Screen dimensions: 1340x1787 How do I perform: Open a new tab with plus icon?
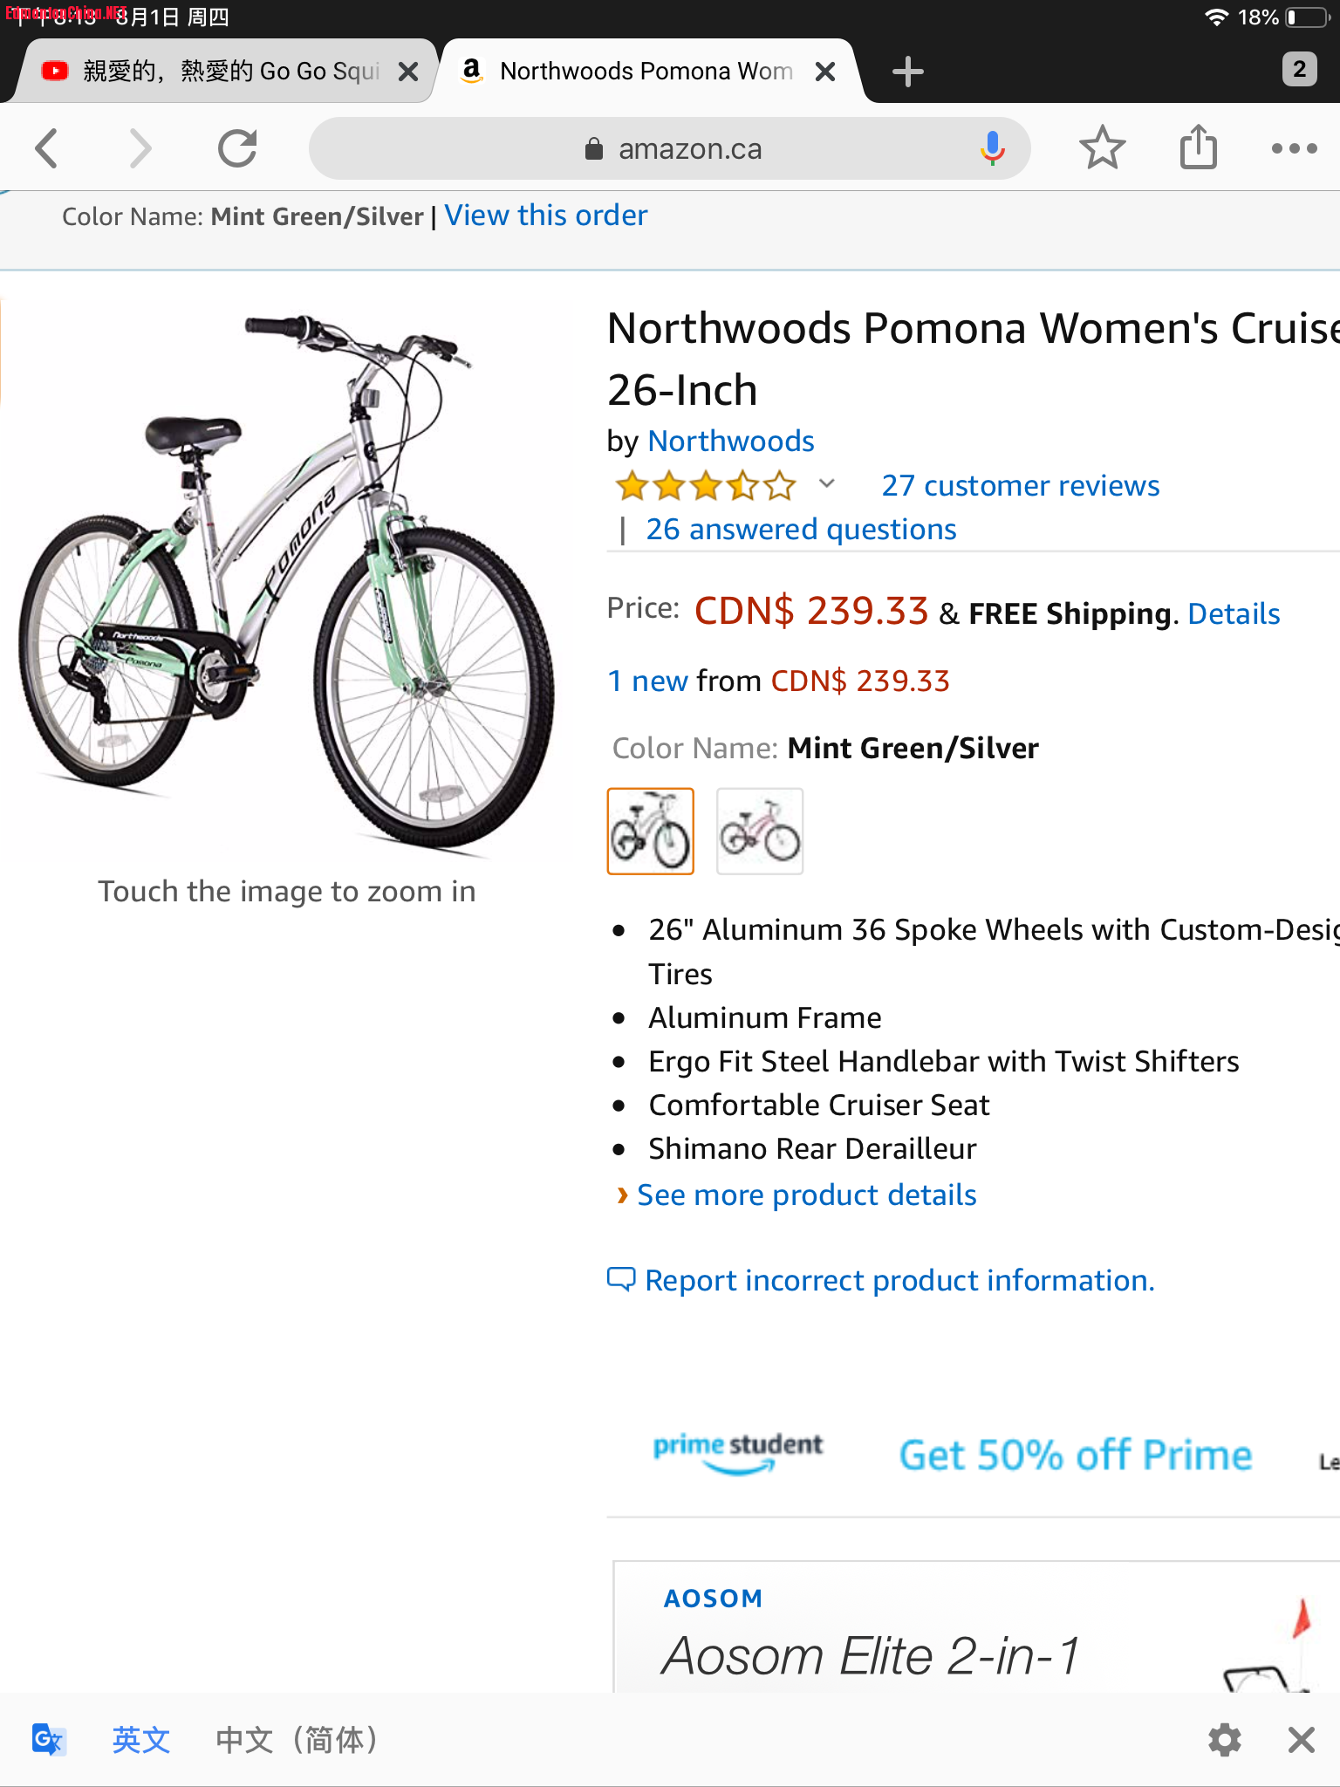908,72
